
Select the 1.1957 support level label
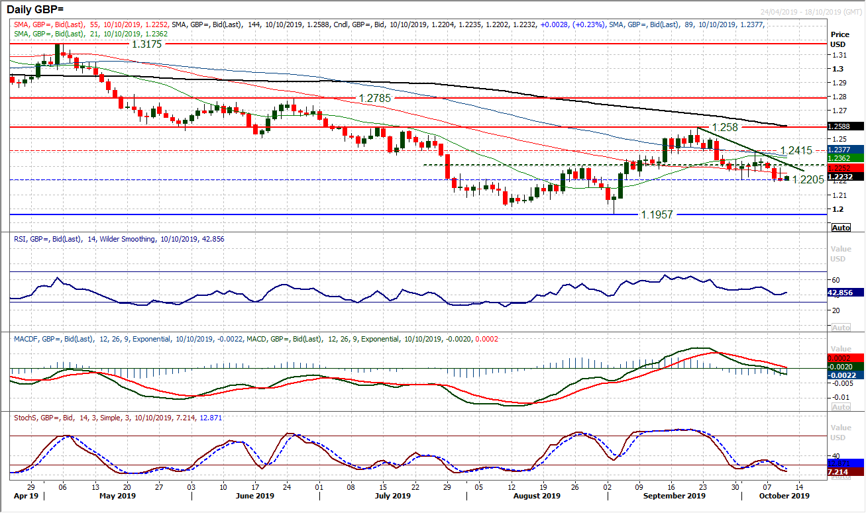coord(656,214)
